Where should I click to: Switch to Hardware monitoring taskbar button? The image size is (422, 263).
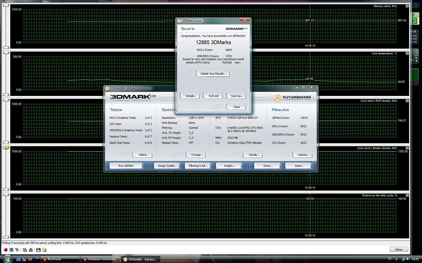[101, 259]
